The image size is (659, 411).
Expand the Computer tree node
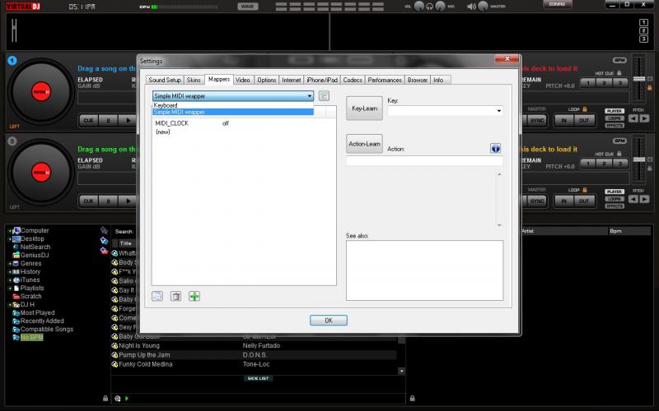pyautogui.click(x=10, y=231)
